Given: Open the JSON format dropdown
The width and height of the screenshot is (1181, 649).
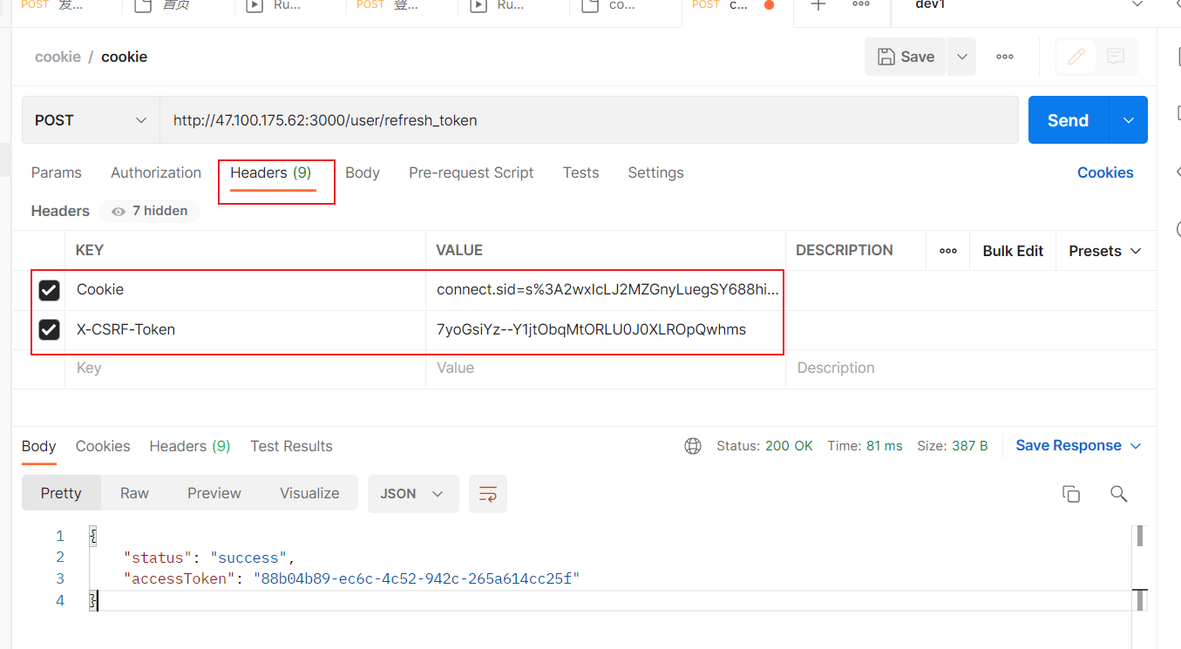Looking at the screenshot, I should point(411,493).
